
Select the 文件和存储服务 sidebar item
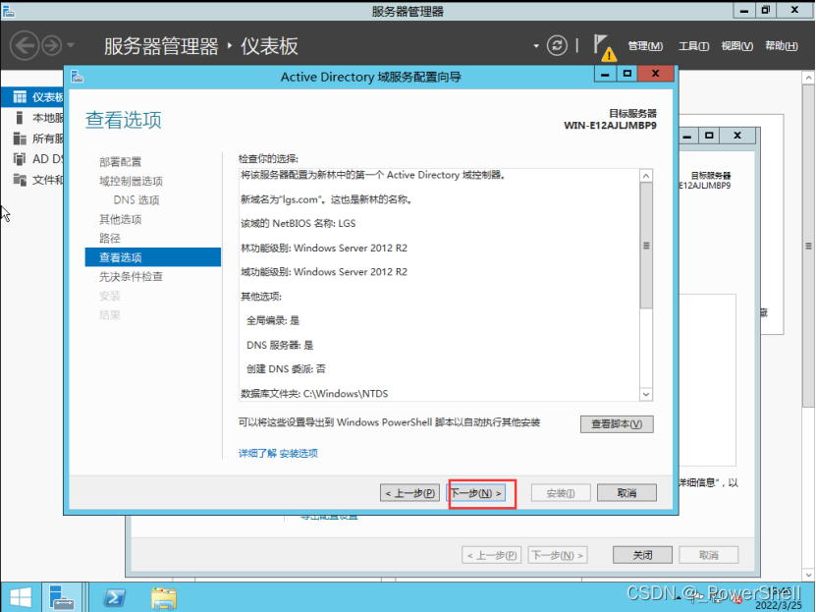pos(32,180)
